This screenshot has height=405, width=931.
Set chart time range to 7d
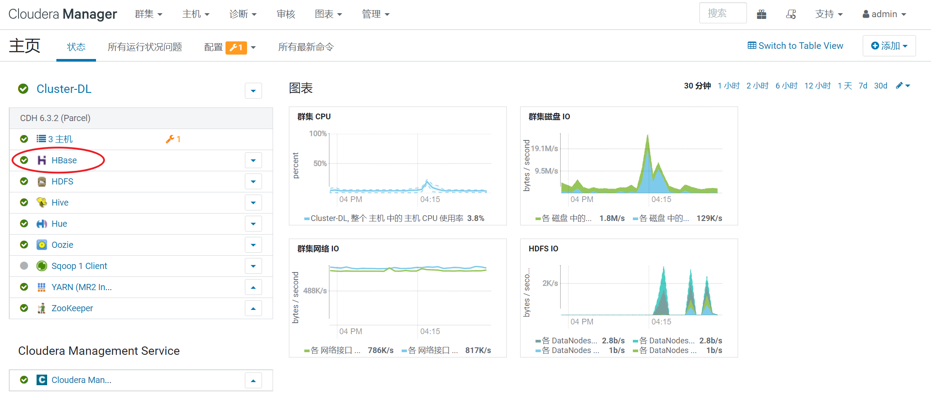tap(863, 86)
